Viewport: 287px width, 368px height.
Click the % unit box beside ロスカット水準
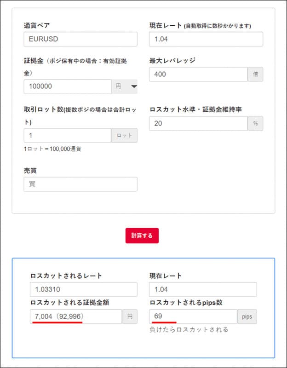click(255, 123)
